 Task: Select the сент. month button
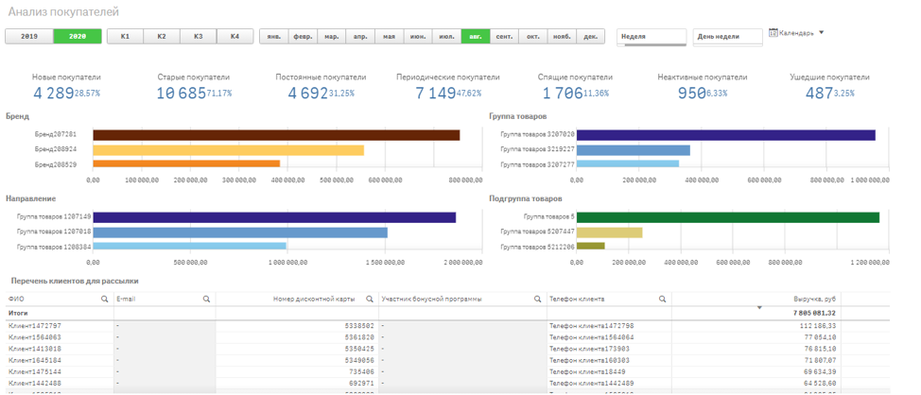pyautogui.click(x=505, y=37)
